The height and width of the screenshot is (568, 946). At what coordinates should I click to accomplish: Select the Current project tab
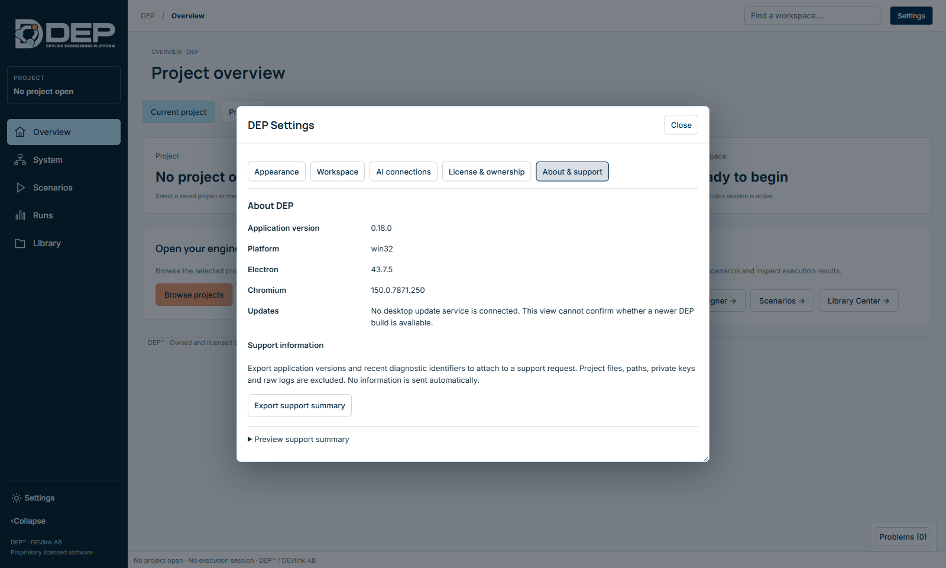[x=179, y=112]
